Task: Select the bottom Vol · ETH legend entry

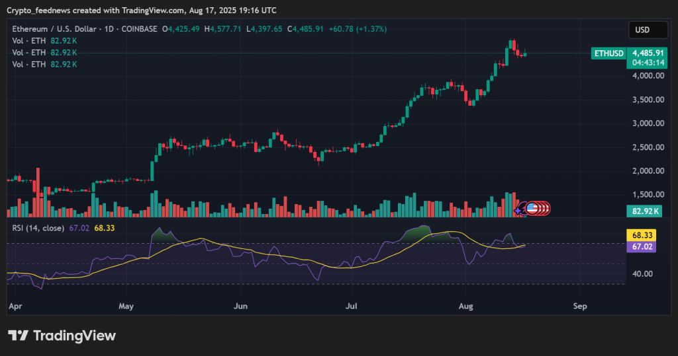Action: pyautogui.click(x=30, y=64)
